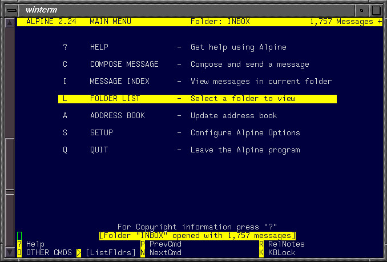The image size is (387, 262).
Task: Click the 'MAIN MENU' title text
Action: coord(110,22)
